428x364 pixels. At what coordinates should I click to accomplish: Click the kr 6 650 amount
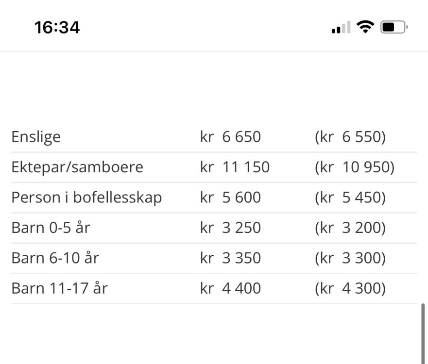(x=230, y=136)
